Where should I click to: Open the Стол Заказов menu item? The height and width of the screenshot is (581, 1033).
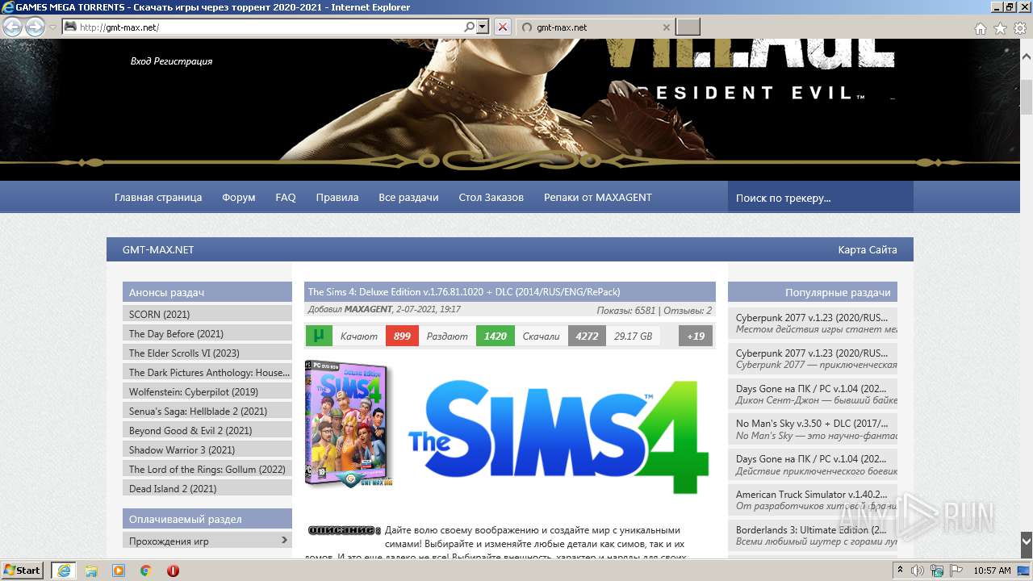coord(491,197)
